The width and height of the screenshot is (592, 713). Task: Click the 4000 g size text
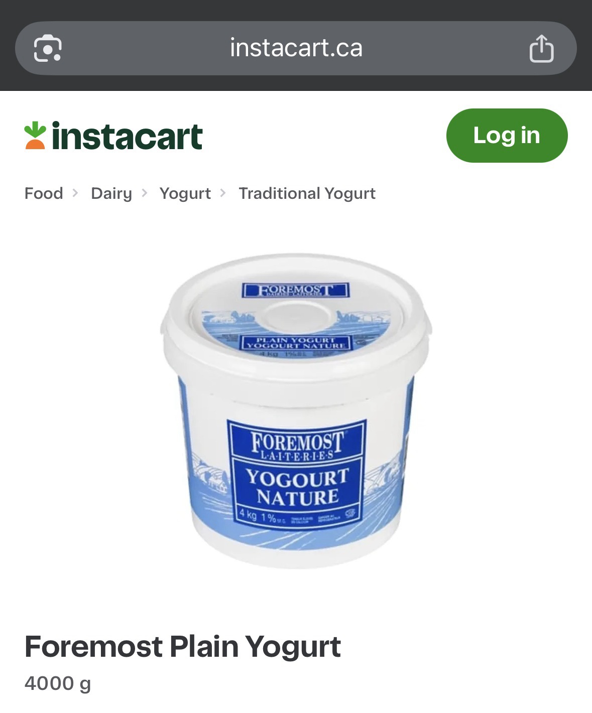point(58,683)
